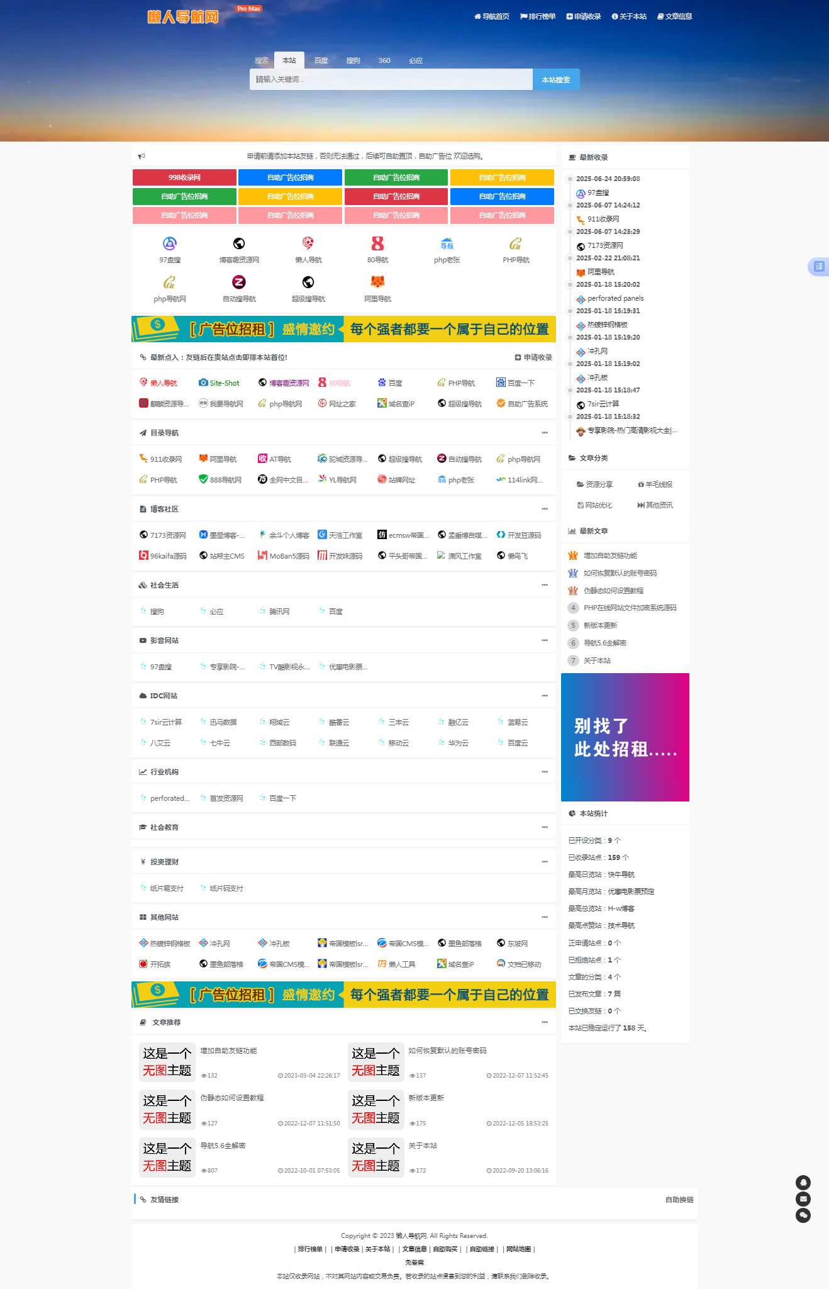The image size is (829, 1289).
Task: Expand more of 行业机构 section
Action: tap(545, 772)
